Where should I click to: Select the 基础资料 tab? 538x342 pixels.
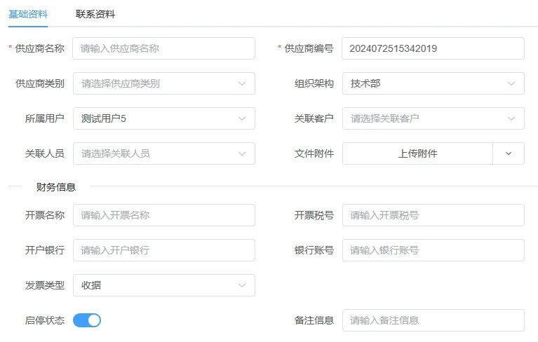28,15
